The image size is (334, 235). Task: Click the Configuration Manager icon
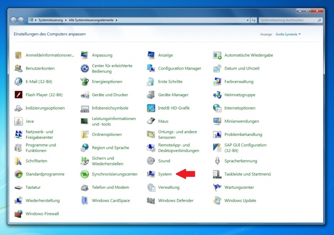[151, 68]
